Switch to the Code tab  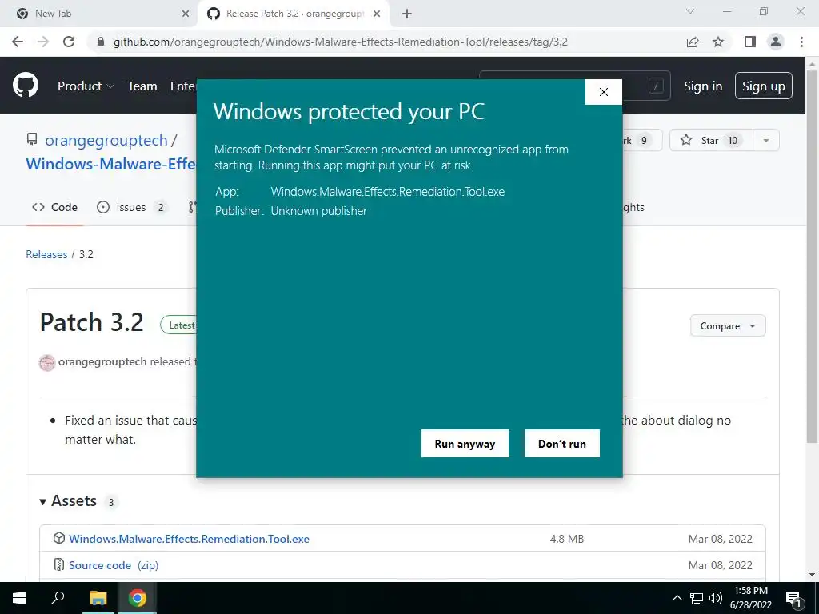coord(55,207)
